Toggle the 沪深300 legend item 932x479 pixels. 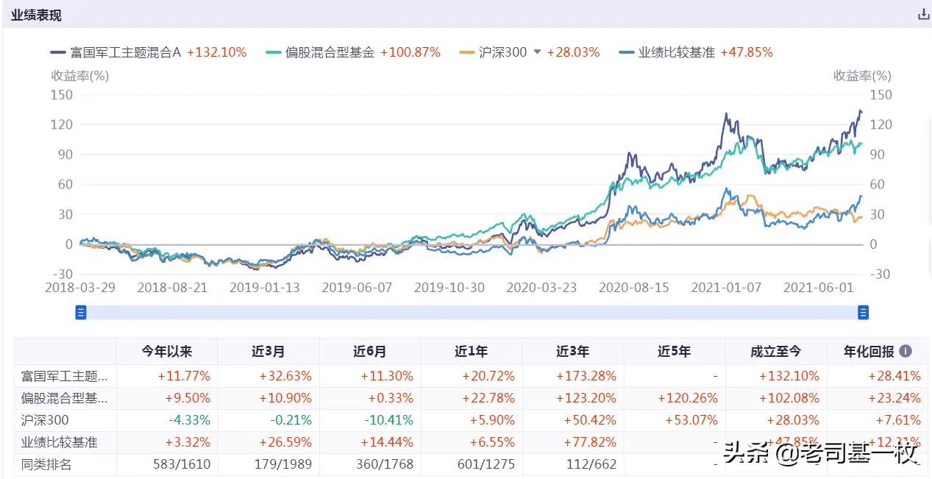coord(502,52)
